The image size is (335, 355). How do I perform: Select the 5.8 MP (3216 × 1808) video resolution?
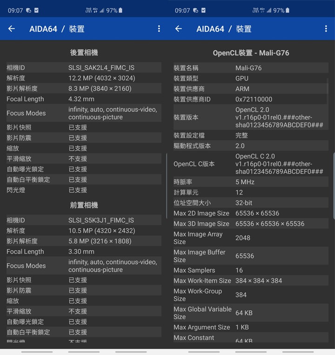point(100,241)
